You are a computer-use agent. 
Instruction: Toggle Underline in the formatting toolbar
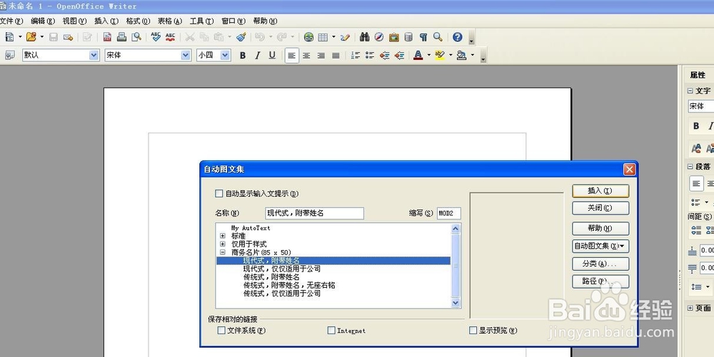pyautogui.click(x=272, y=56)
